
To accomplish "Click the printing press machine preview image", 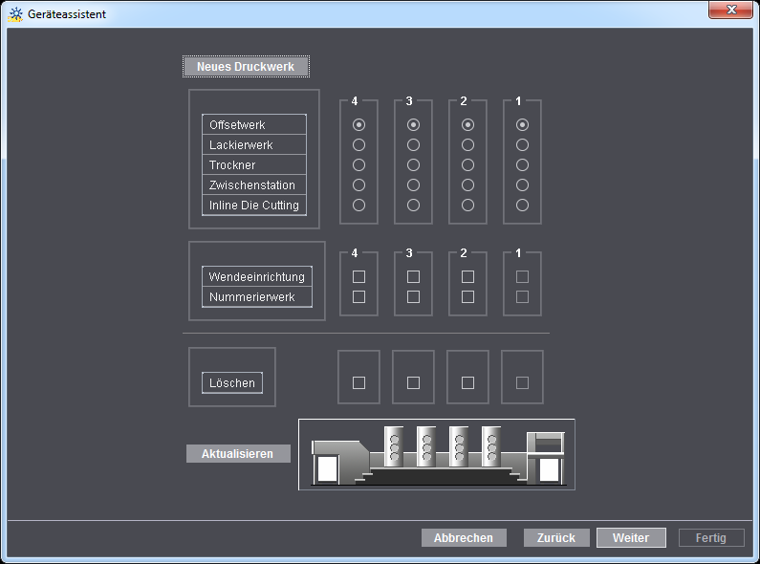I will click(437, 455).
